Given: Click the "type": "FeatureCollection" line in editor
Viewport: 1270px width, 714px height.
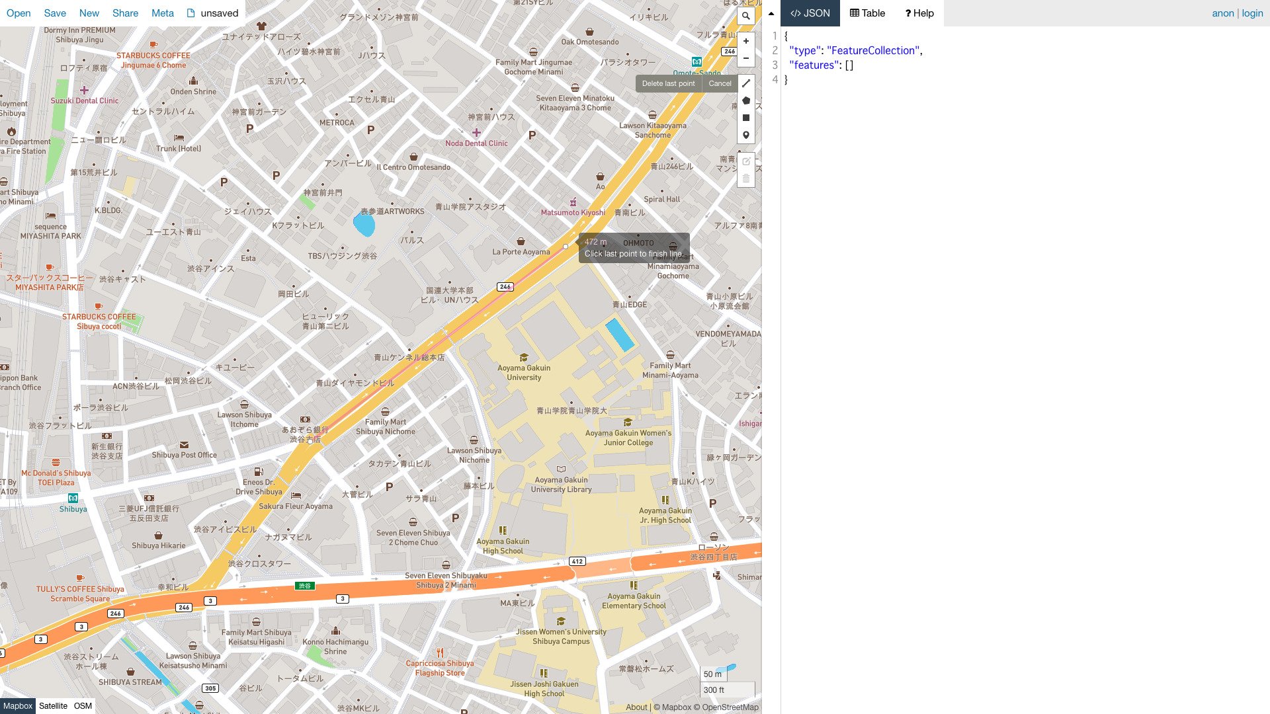Looking at the screenshot, I should [855, 51].
